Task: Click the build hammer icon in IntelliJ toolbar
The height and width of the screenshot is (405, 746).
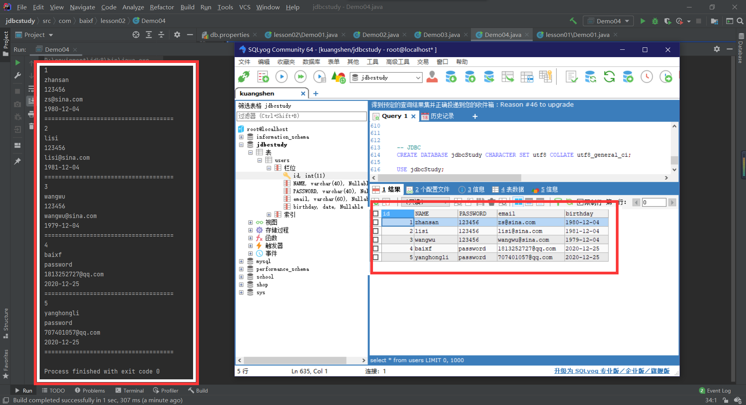Action: (x=573, y=21)
